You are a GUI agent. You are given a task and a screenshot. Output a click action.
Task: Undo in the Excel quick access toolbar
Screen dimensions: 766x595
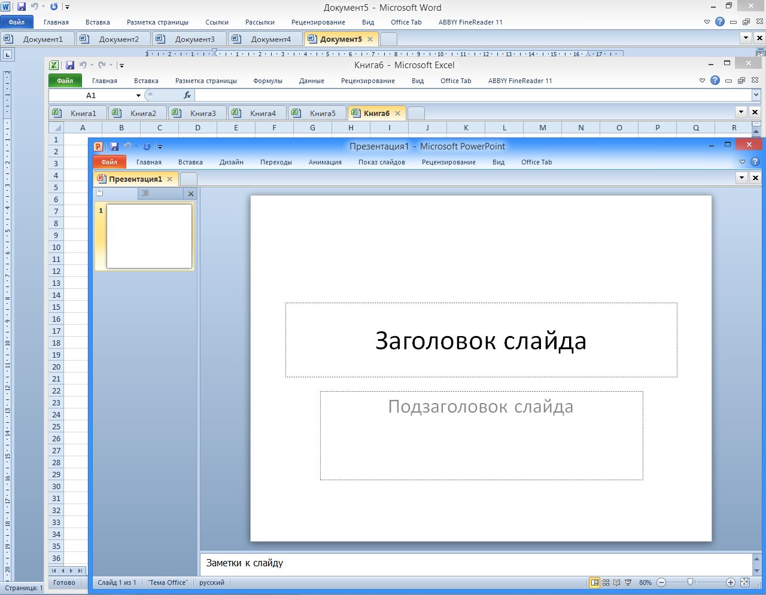pos(83,65)
